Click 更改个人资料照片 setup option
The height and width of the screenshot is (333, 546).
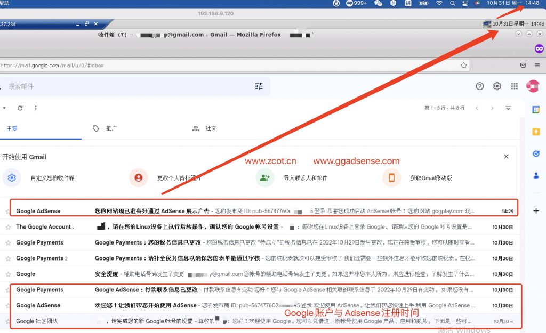click(x=179, y=178)
